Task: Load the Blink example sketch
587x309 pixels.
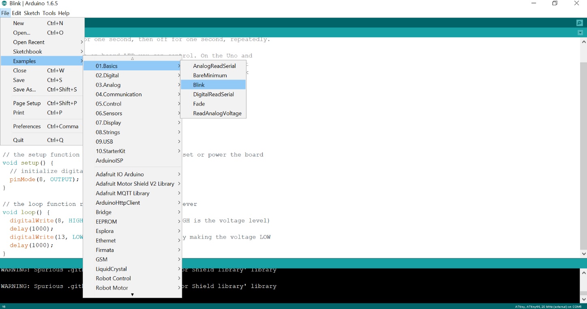Action: pos(213,85)
